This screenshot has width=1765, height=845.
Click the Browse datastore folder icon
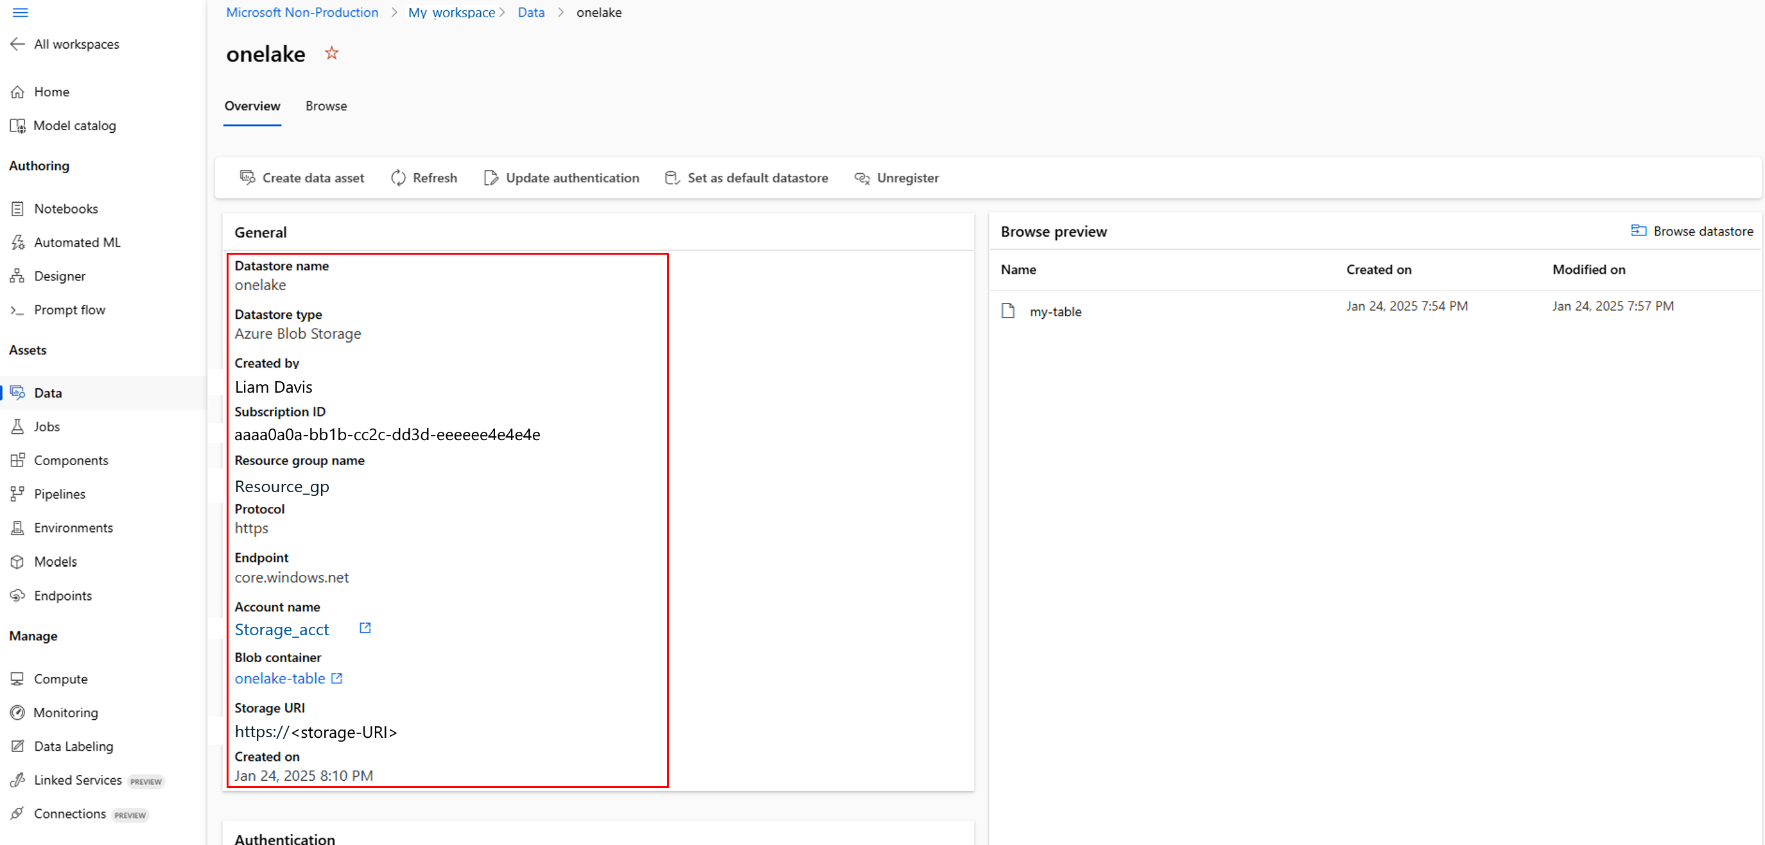pos(1639,231)
